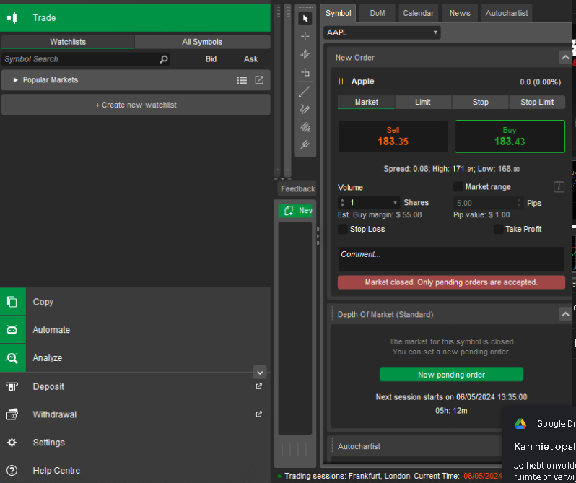This screenshot has width=576, height=483.
Task: Select the Watchlists tab
Action: (68, 42)
